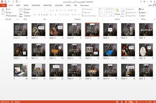Switch to Normal view in status bar

[118, 102]
